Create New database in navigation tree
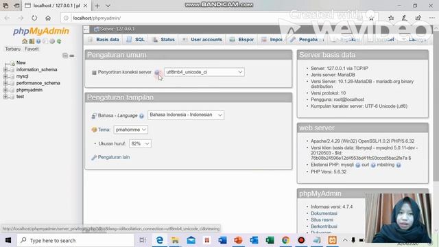The image size is (439, 247). point(21,62)
